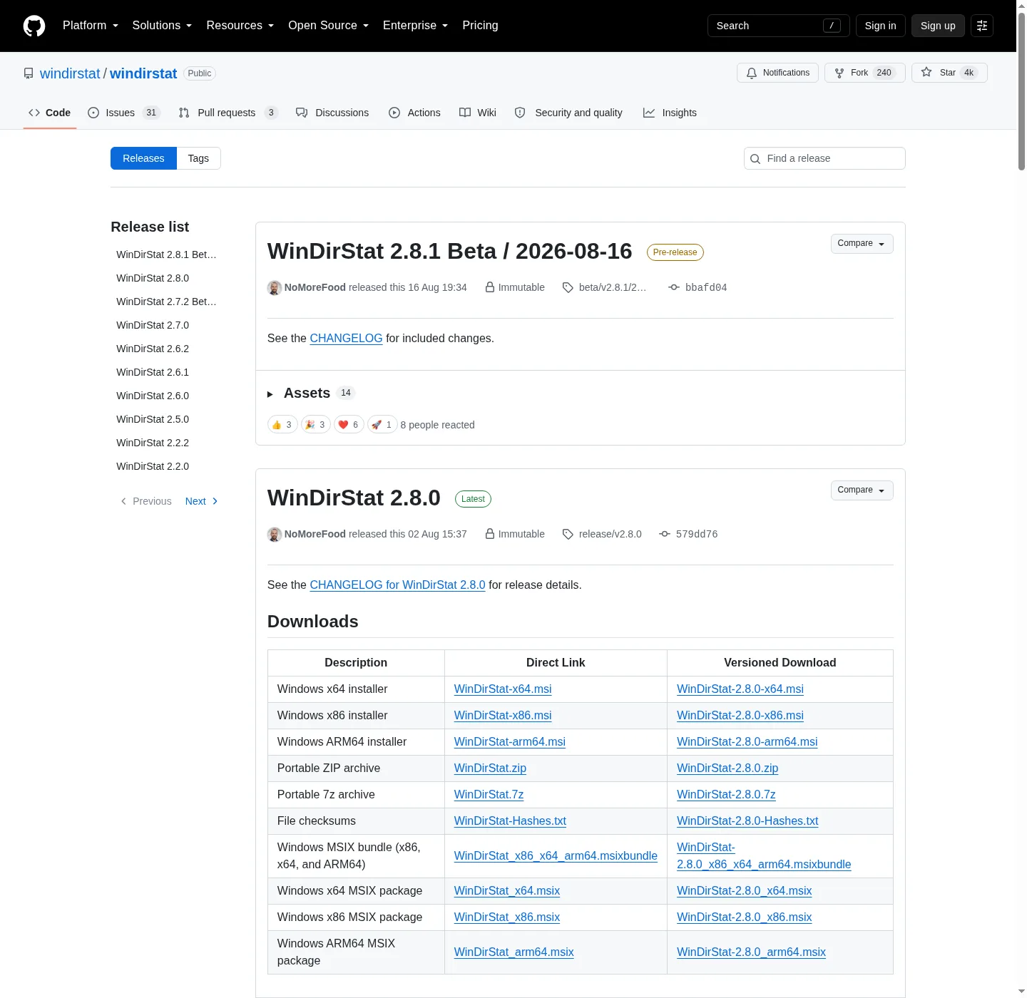Open the Wiki tab
The width and height of the screenshot is (1027, 998).
coord(478,113)
